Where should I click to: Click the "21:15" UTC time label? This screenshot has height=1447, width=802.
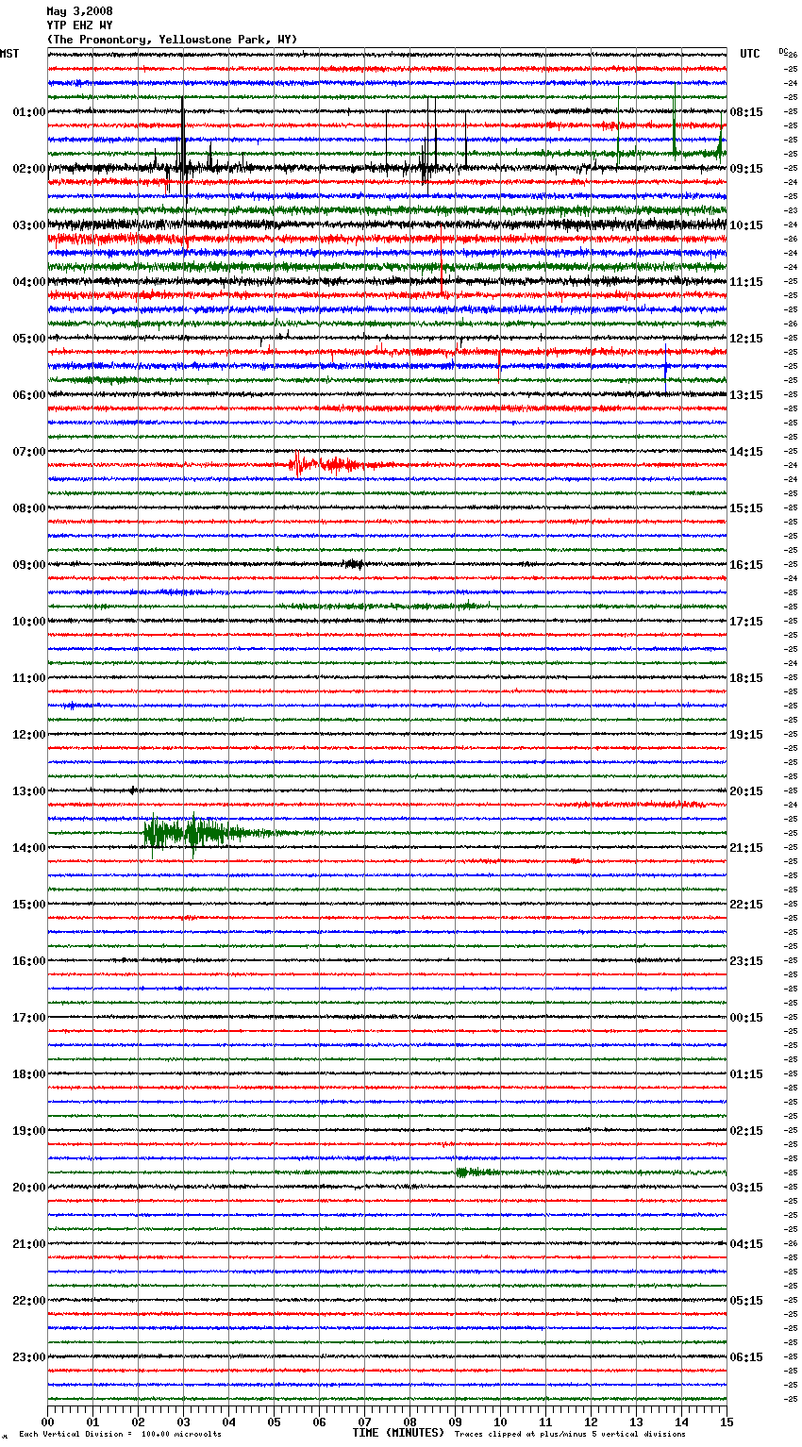click(x=746, y=848)
